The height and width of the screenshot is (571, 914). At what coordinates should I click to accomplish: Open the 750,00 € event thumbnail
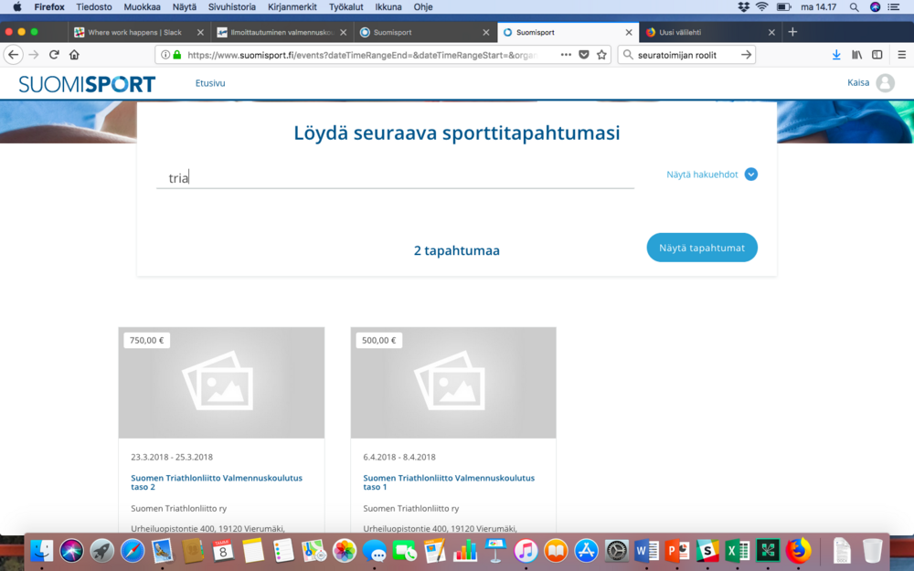[x=221, y=383]
